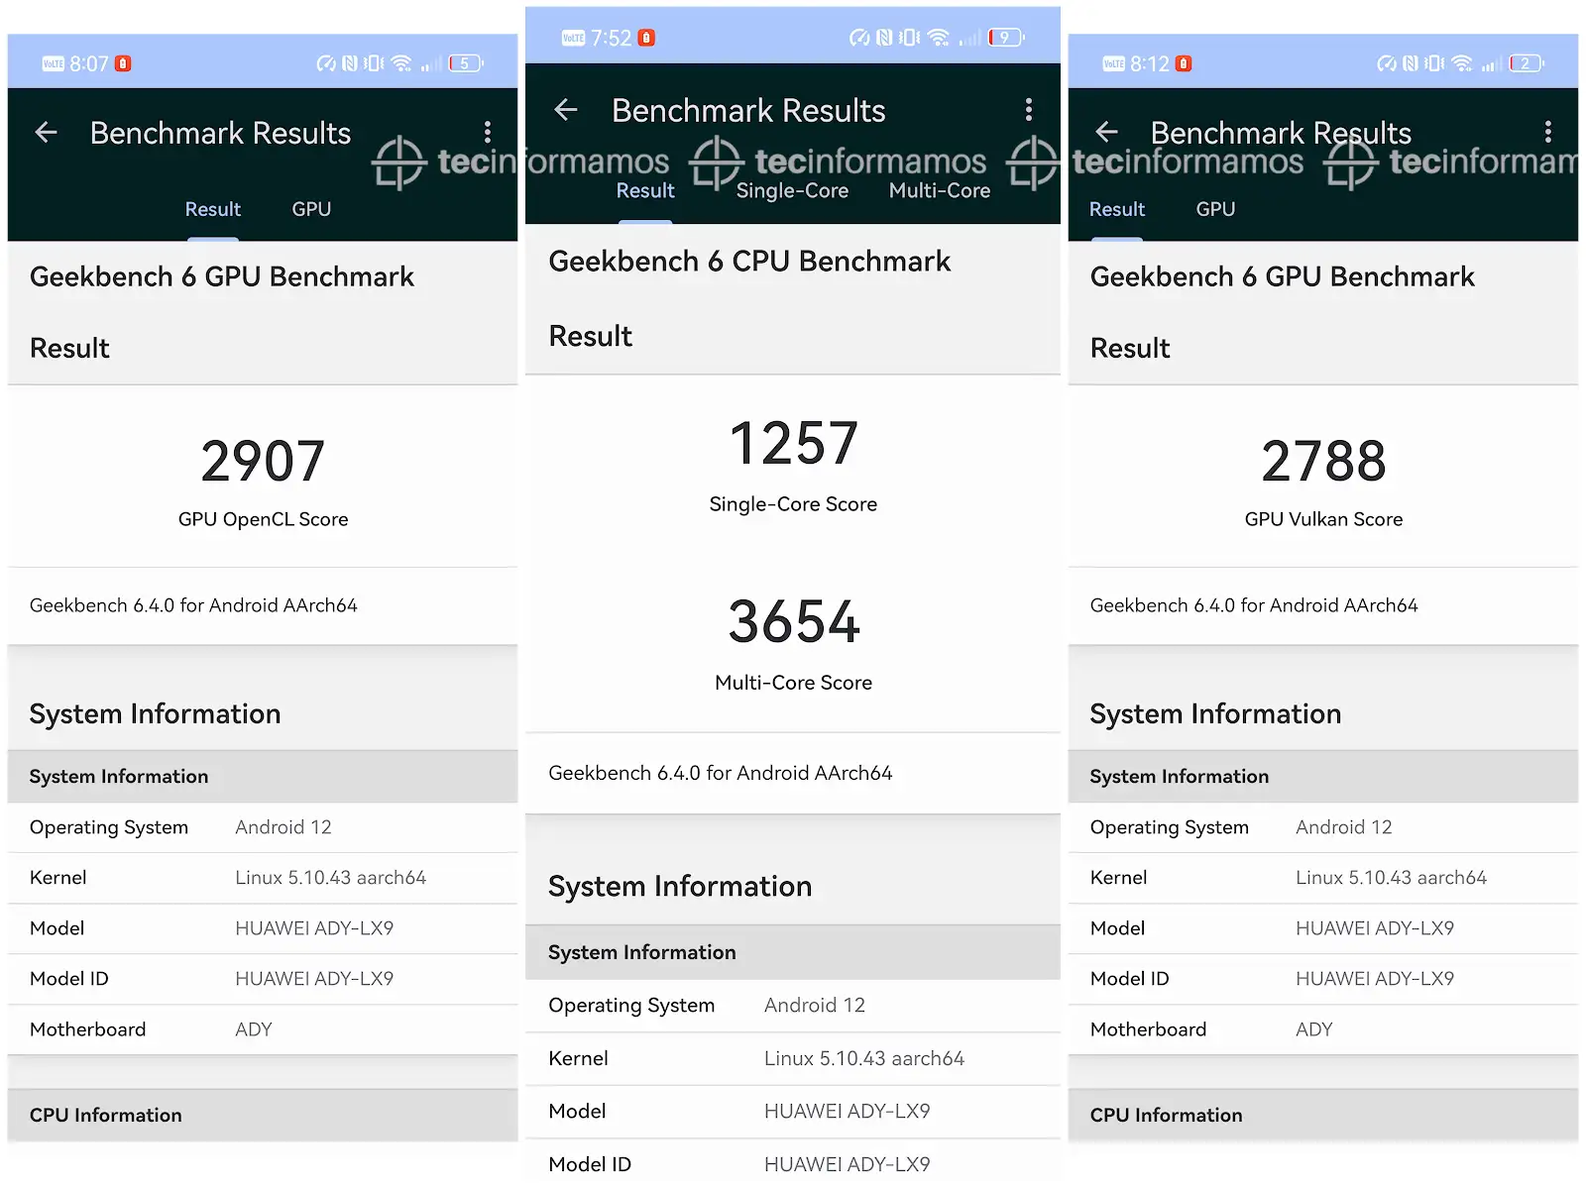Switch to Single-Core tab
1586x1189 pixels.
792,190
